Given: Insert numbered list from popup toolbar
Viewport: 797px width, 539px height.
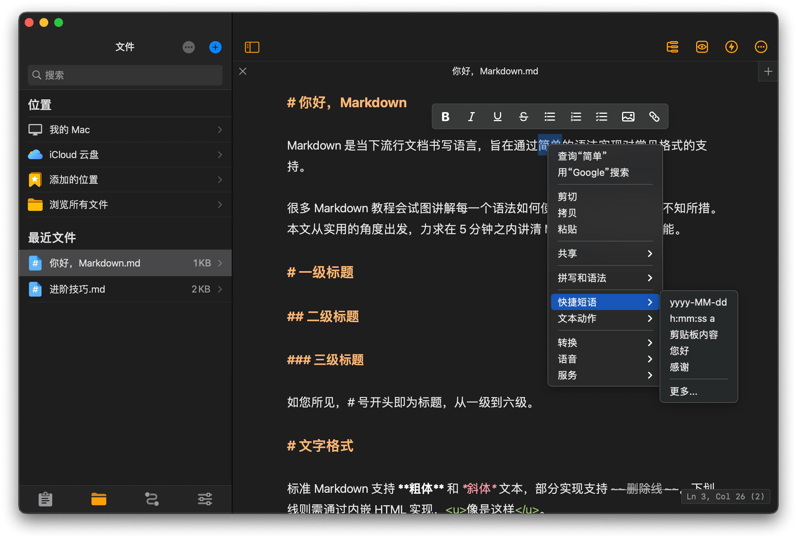Looking at the screenshot, I should pos(576,117).
